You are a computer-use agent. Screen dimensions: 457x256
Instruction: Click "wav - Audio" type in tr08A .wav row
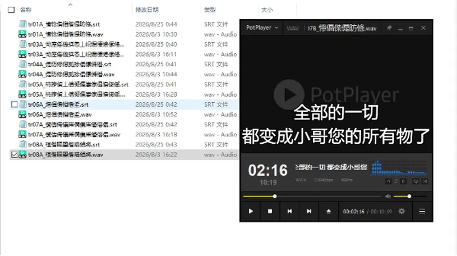point(220,155)
